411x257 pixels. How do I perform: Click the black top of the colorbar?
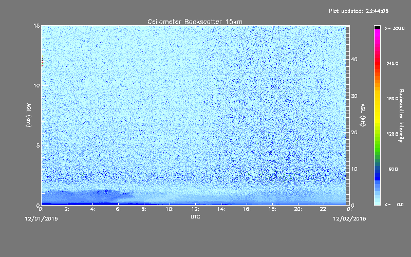pos(377,27)
